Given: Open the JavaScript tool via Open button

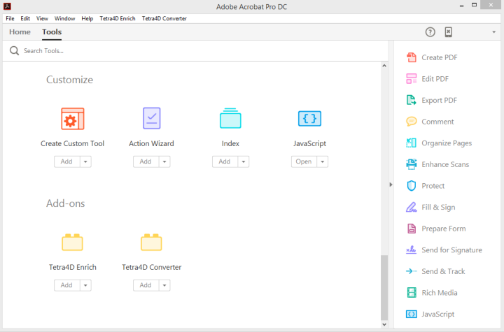Looking at the screenshot, I should (x=304, y=161).
